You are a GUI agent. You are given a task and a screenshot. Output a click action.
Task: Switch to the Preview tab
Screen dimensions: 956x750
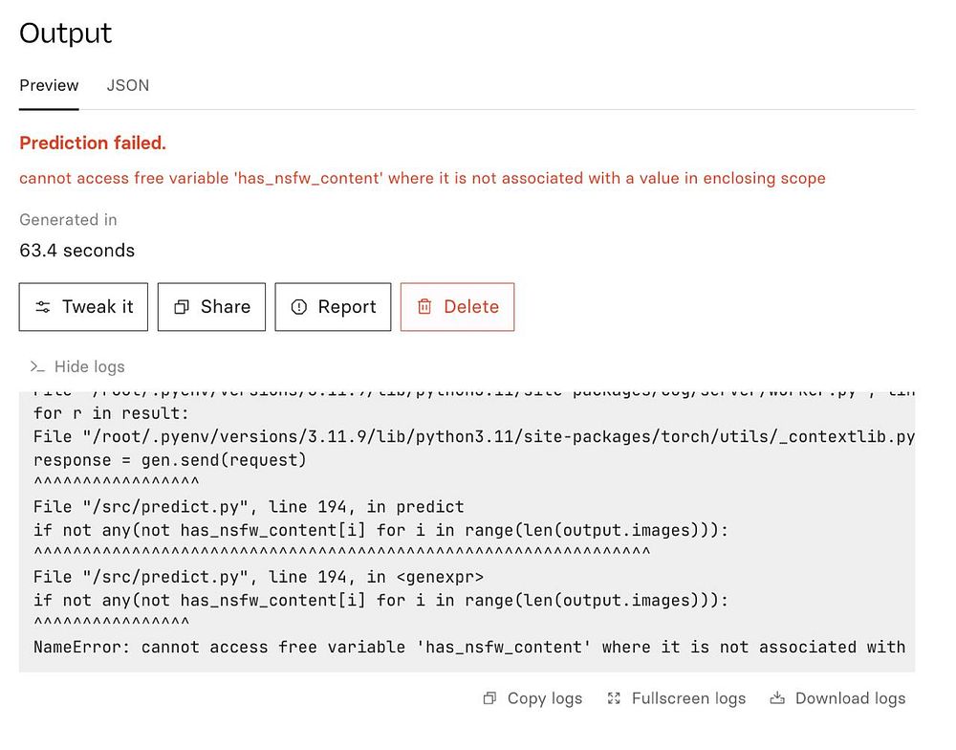point(49,85)
